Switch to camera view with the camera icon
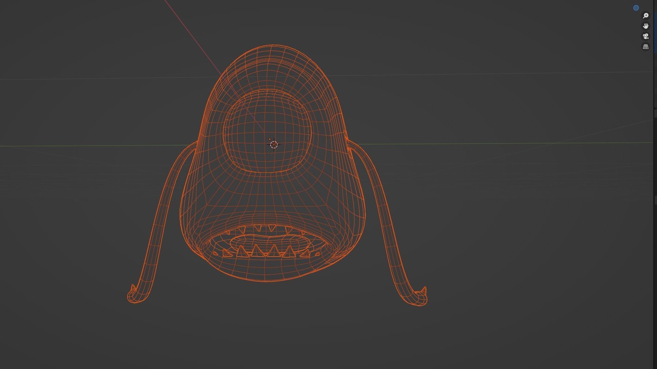The image size is (657, 369). tap(646, 36)
